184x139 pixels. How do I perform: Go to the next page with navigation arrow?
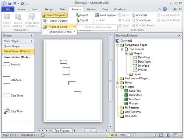coord(46,131)
